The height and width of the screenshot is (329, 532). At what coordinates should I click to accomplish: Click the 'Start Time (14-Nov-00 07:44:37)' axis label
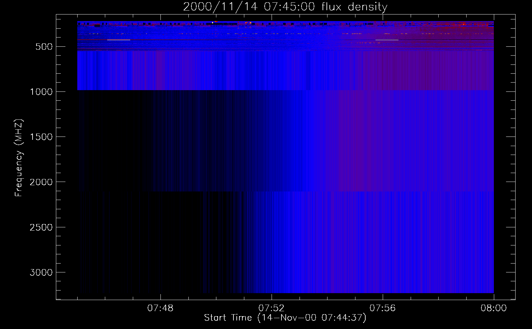pos(285,318)
